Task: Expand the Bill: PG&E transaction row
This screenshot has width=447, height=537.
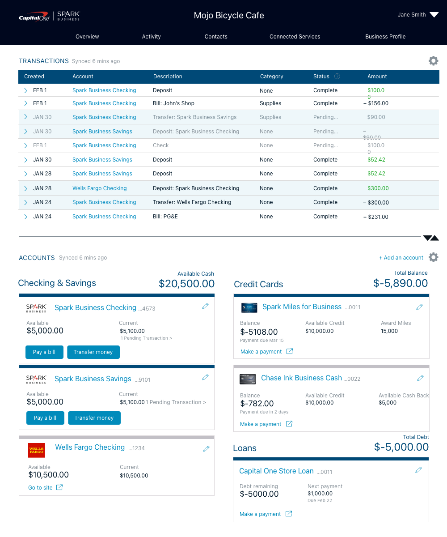Action: 26,217
